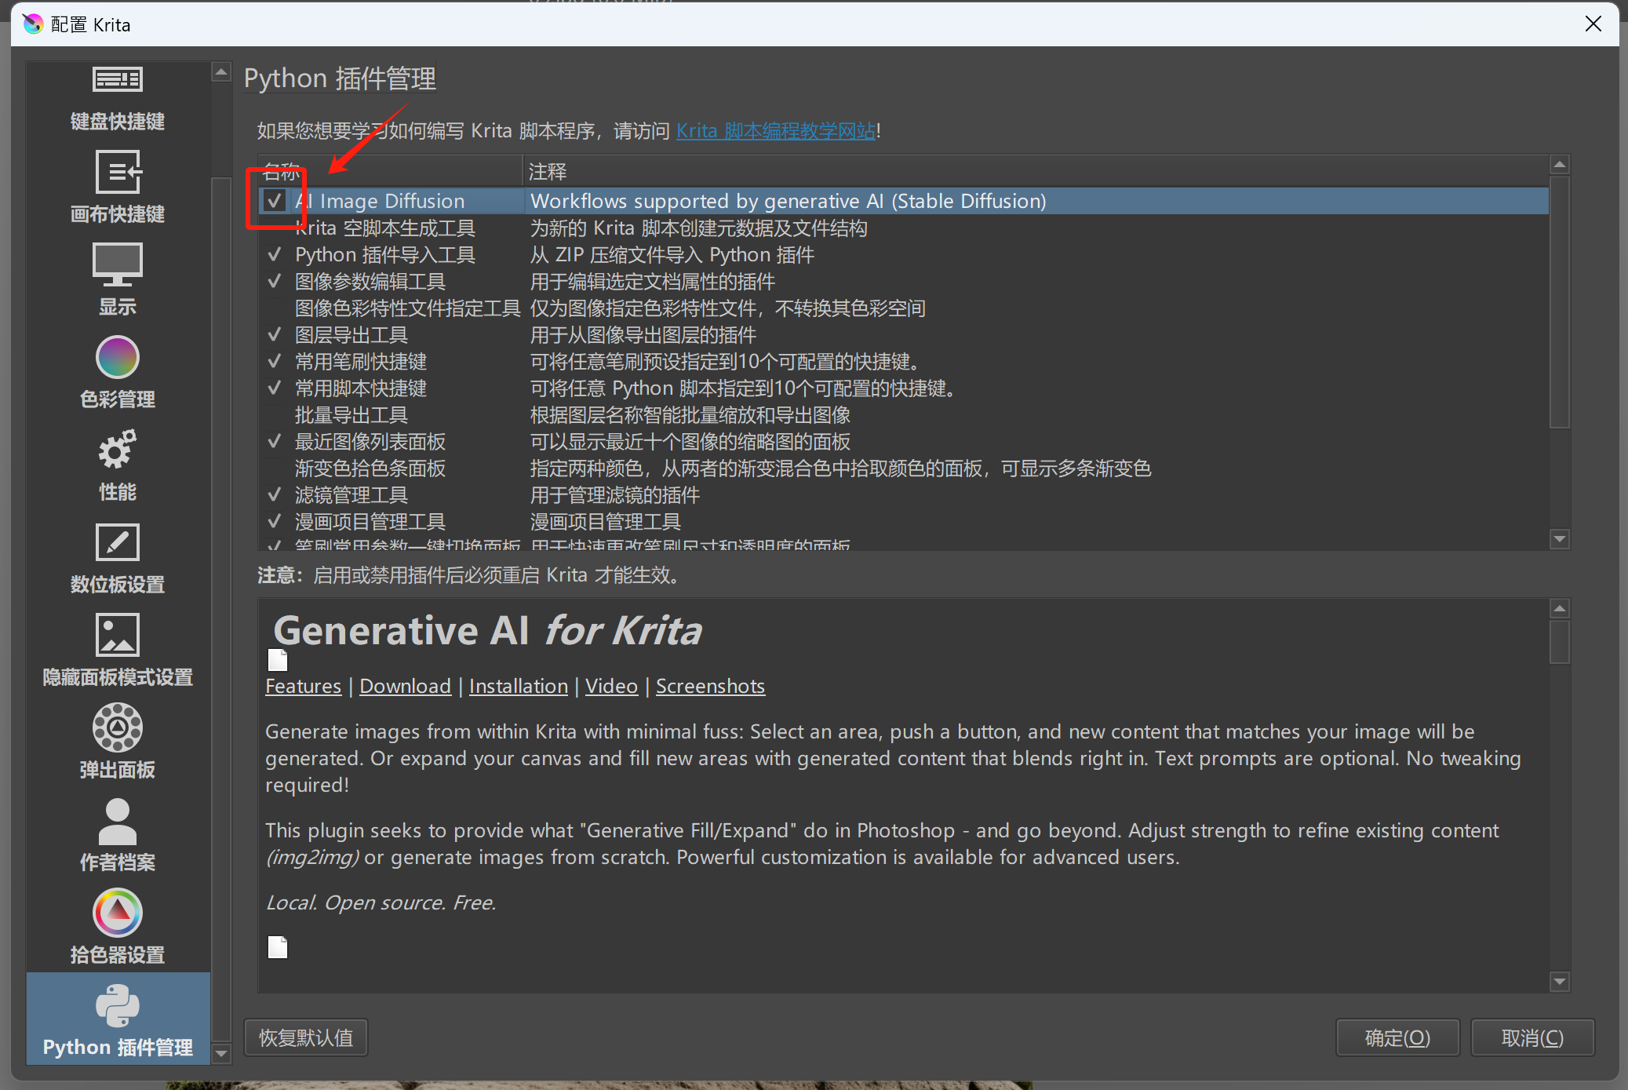Click sidebar scroll down arrow

coord(221,1053)
